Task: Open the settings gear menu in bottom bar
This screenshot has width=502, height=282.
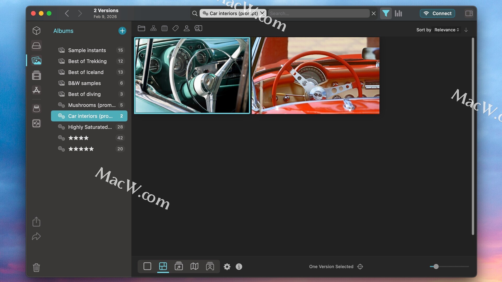Action: (x=227, y=267)
